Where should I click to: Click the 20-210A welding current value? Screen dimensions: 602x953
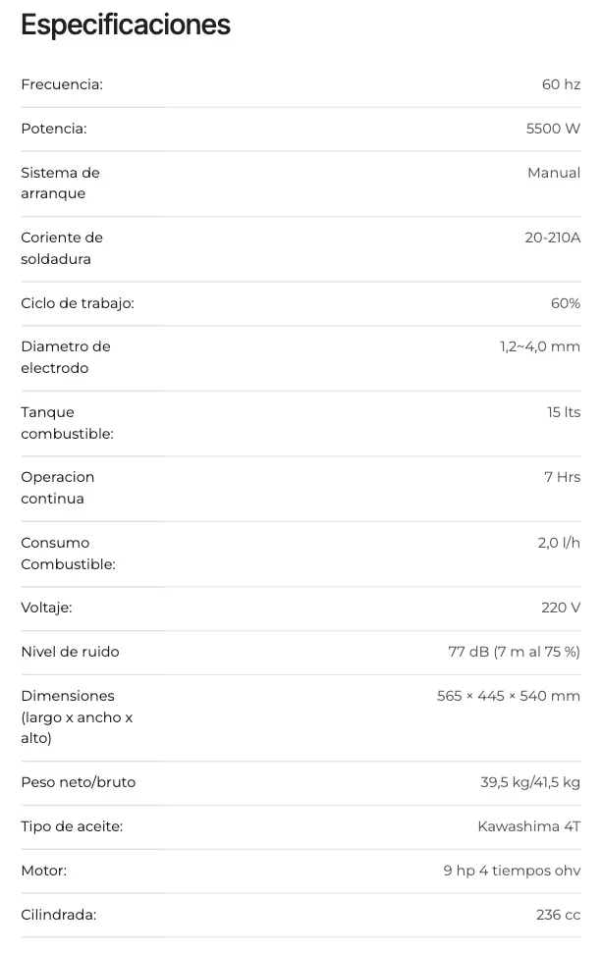click(552, 238)
